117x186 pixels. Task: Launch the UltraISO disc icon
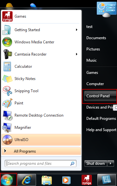pos(7,140)
